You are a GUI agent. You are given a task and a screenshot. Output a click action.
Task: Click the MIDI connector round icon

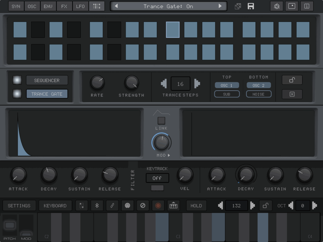coord(127,205)
